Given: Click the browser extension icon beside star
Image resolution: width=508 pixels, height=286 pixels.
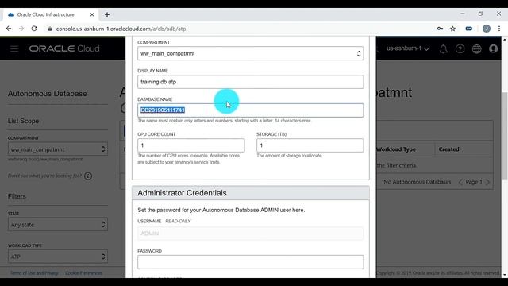Looking at the screenshot, I should [x=469, y=29].
